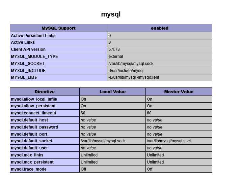The image size is (241, 181).
Task: Click the mysql.trace_mode master value Off
Action: (150, 169)
